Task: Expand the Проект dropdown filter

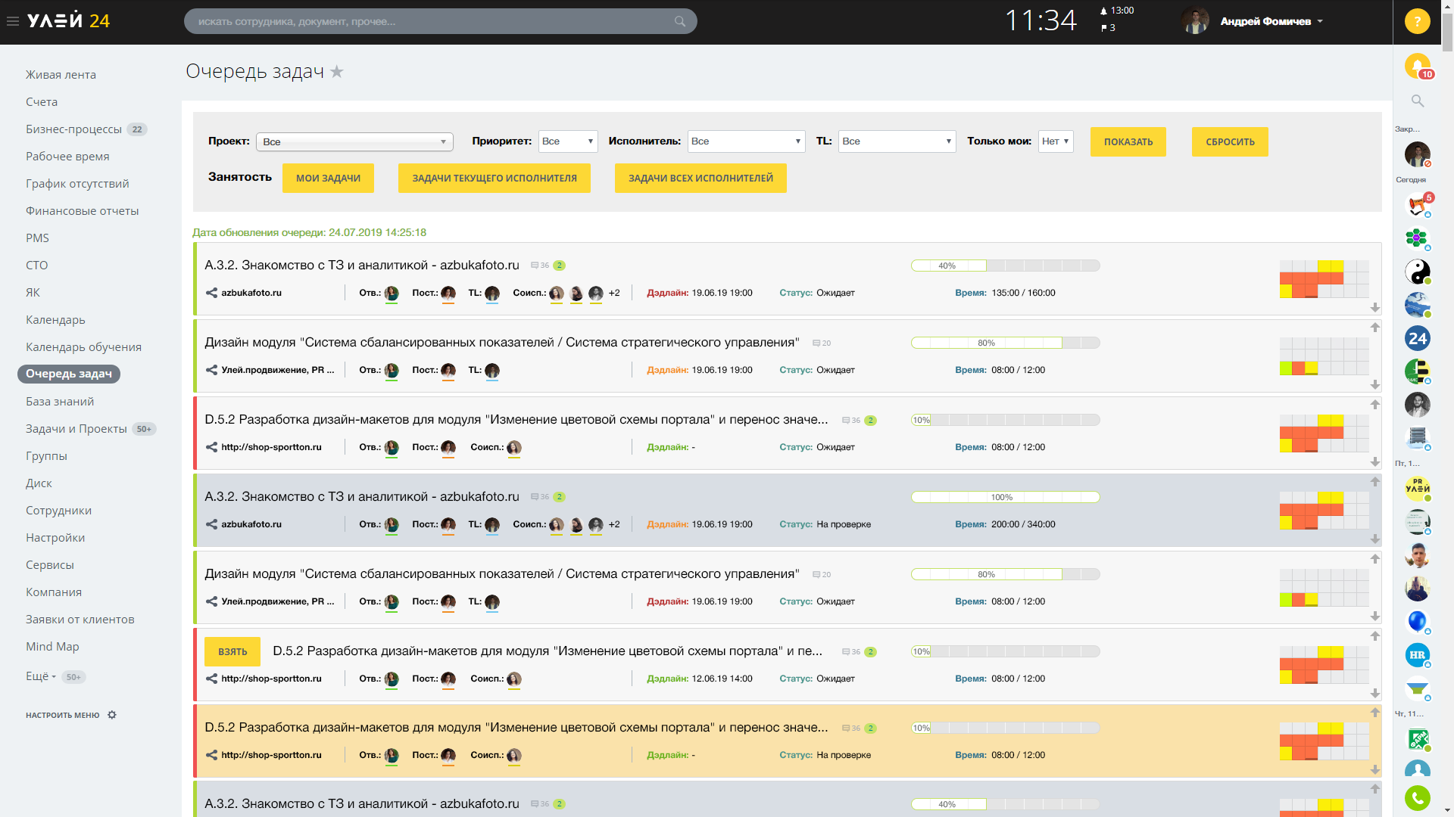Action: (x=354, y=141)
